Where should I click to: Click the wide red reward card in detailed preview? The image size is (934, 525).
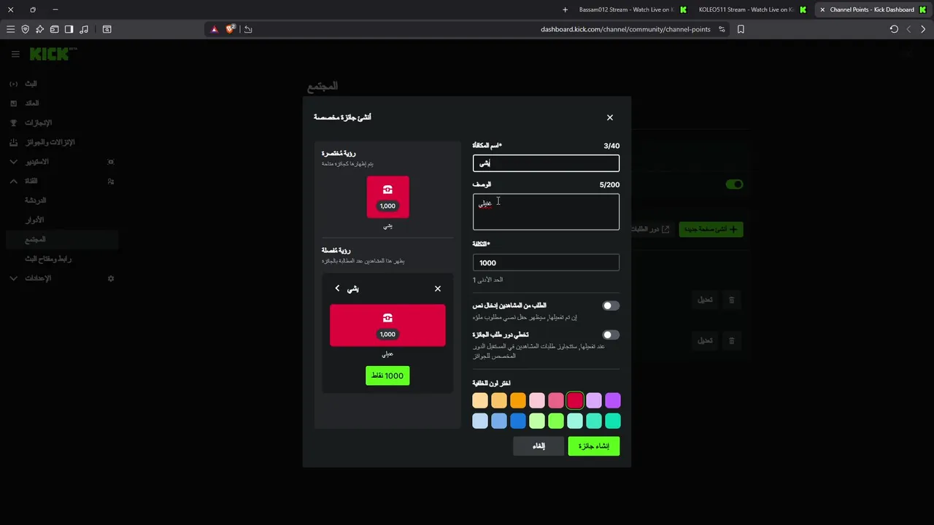pyautogui.click(x=387, y=325)
